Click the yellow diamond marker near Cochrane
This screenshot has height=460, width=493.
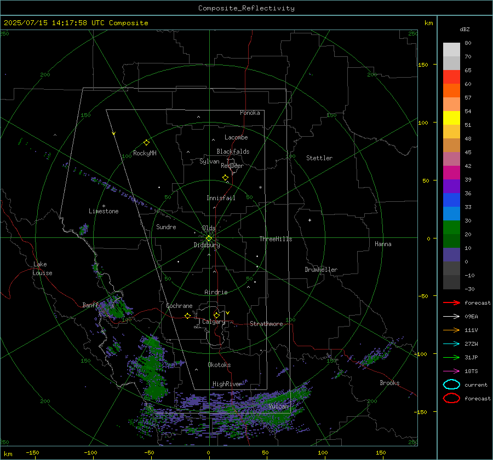(x=187, y=316)
